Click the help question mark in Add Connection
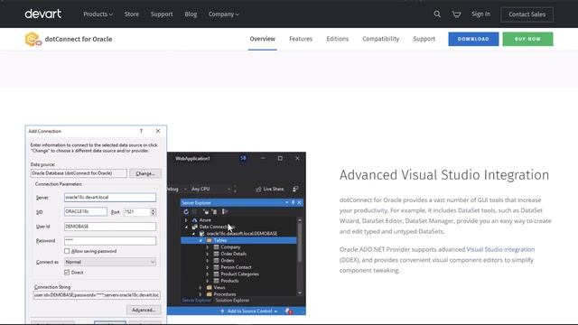 141,131
